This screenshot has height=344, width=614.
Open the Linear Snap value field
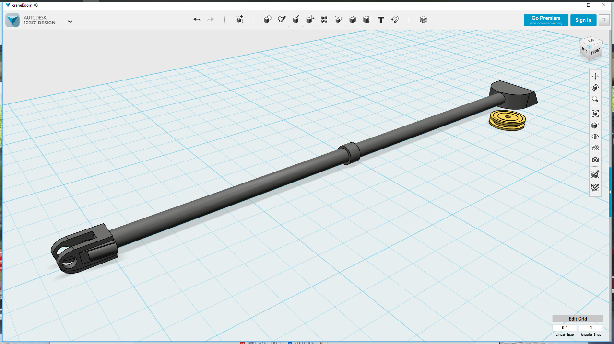pos(565,328)
